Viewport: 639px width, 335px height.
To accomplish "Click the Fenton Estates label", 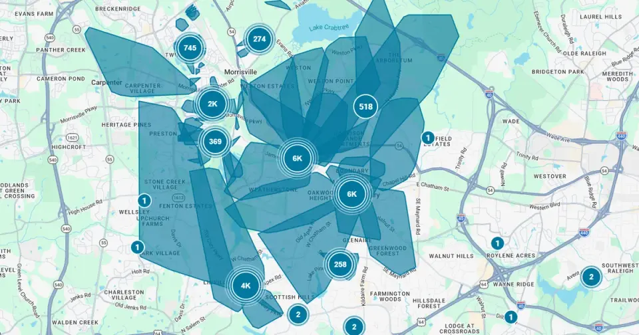I will pyautogui.click(x=186, y=206).
